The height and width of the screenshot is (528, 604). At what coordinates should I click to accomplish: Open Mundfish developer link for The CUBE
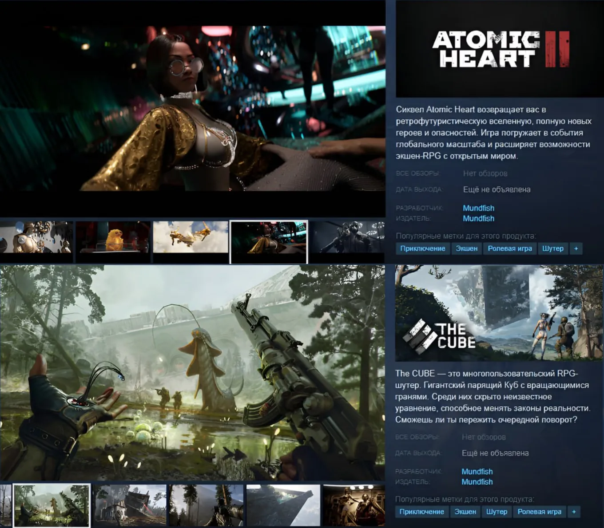477,472
